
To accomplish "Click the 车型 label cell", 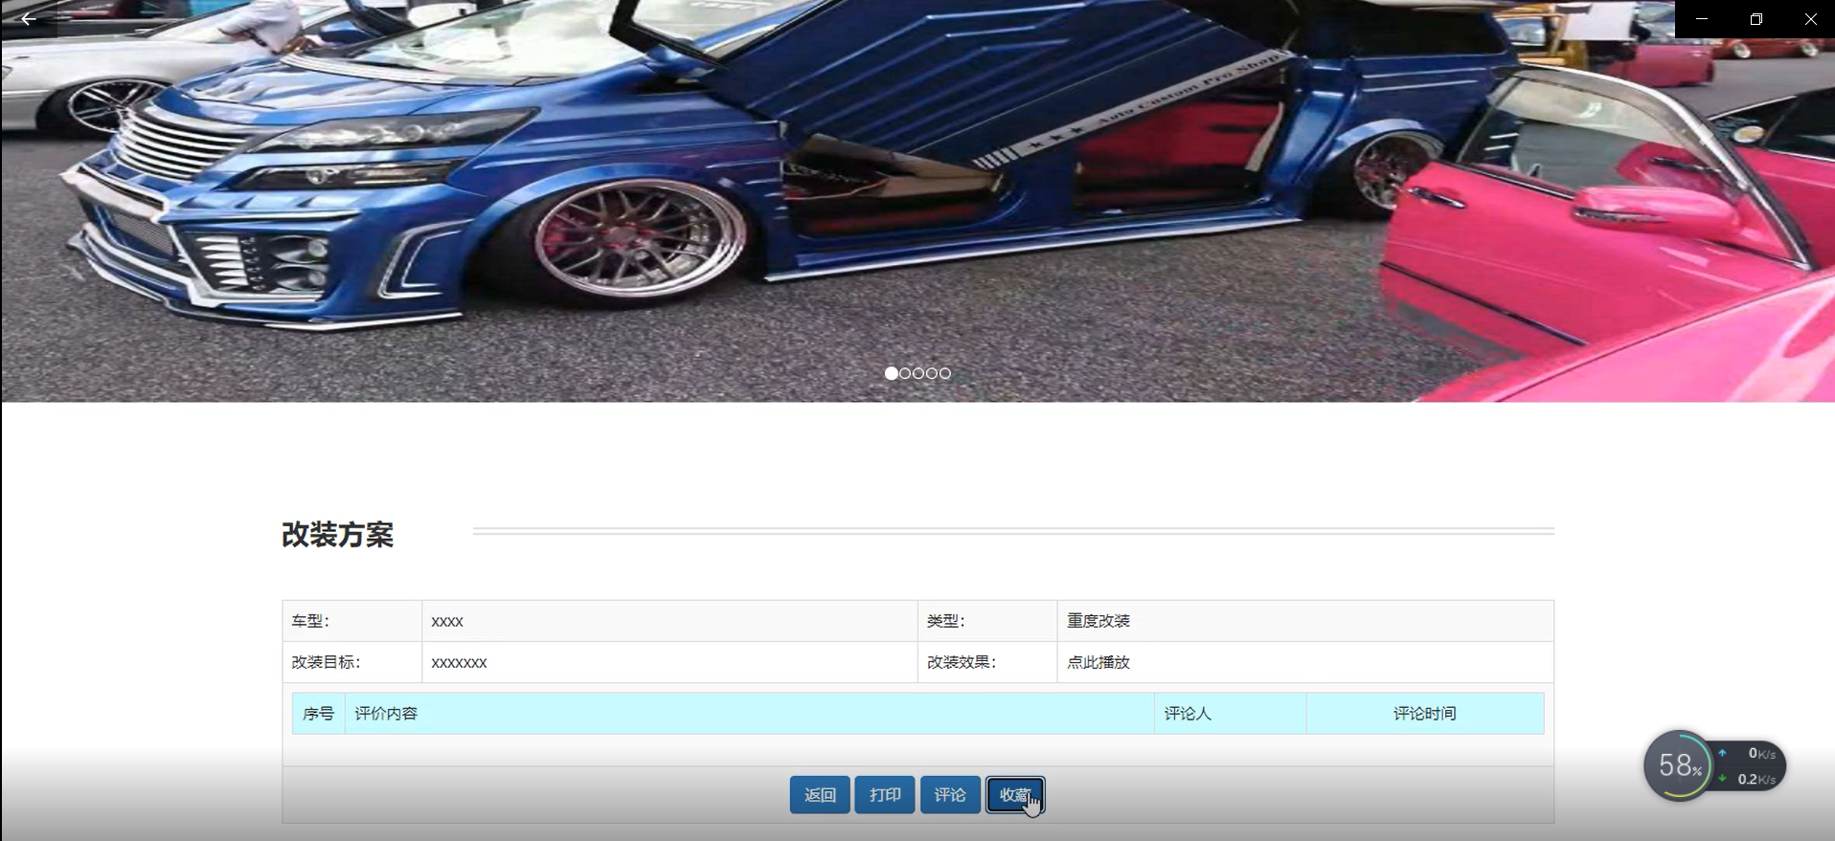I will 352,621.
